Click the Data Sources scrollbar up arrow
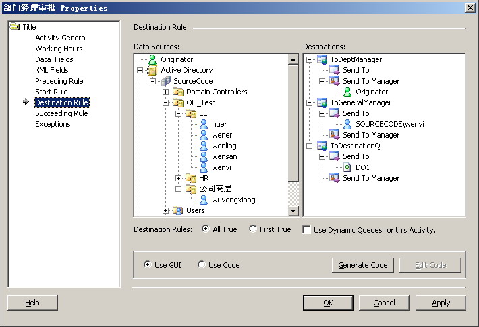479x327 pixels. [293, 59]
